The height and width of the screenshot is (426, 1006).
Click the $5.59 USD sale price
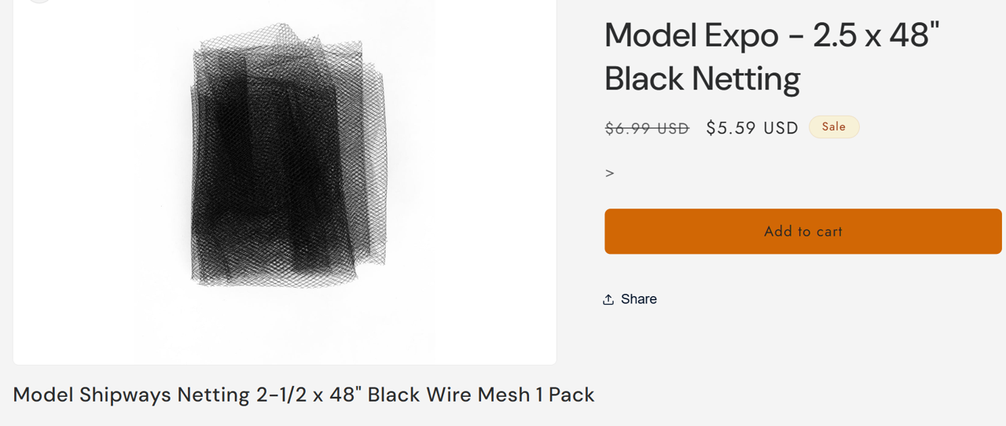(x=752, y=128)
